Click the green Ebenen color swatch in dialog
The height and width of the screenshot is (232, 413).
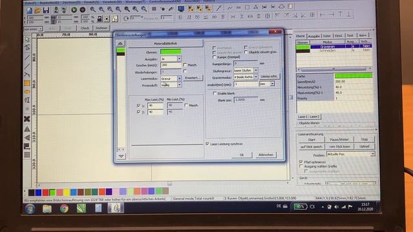tap(170, 52)
